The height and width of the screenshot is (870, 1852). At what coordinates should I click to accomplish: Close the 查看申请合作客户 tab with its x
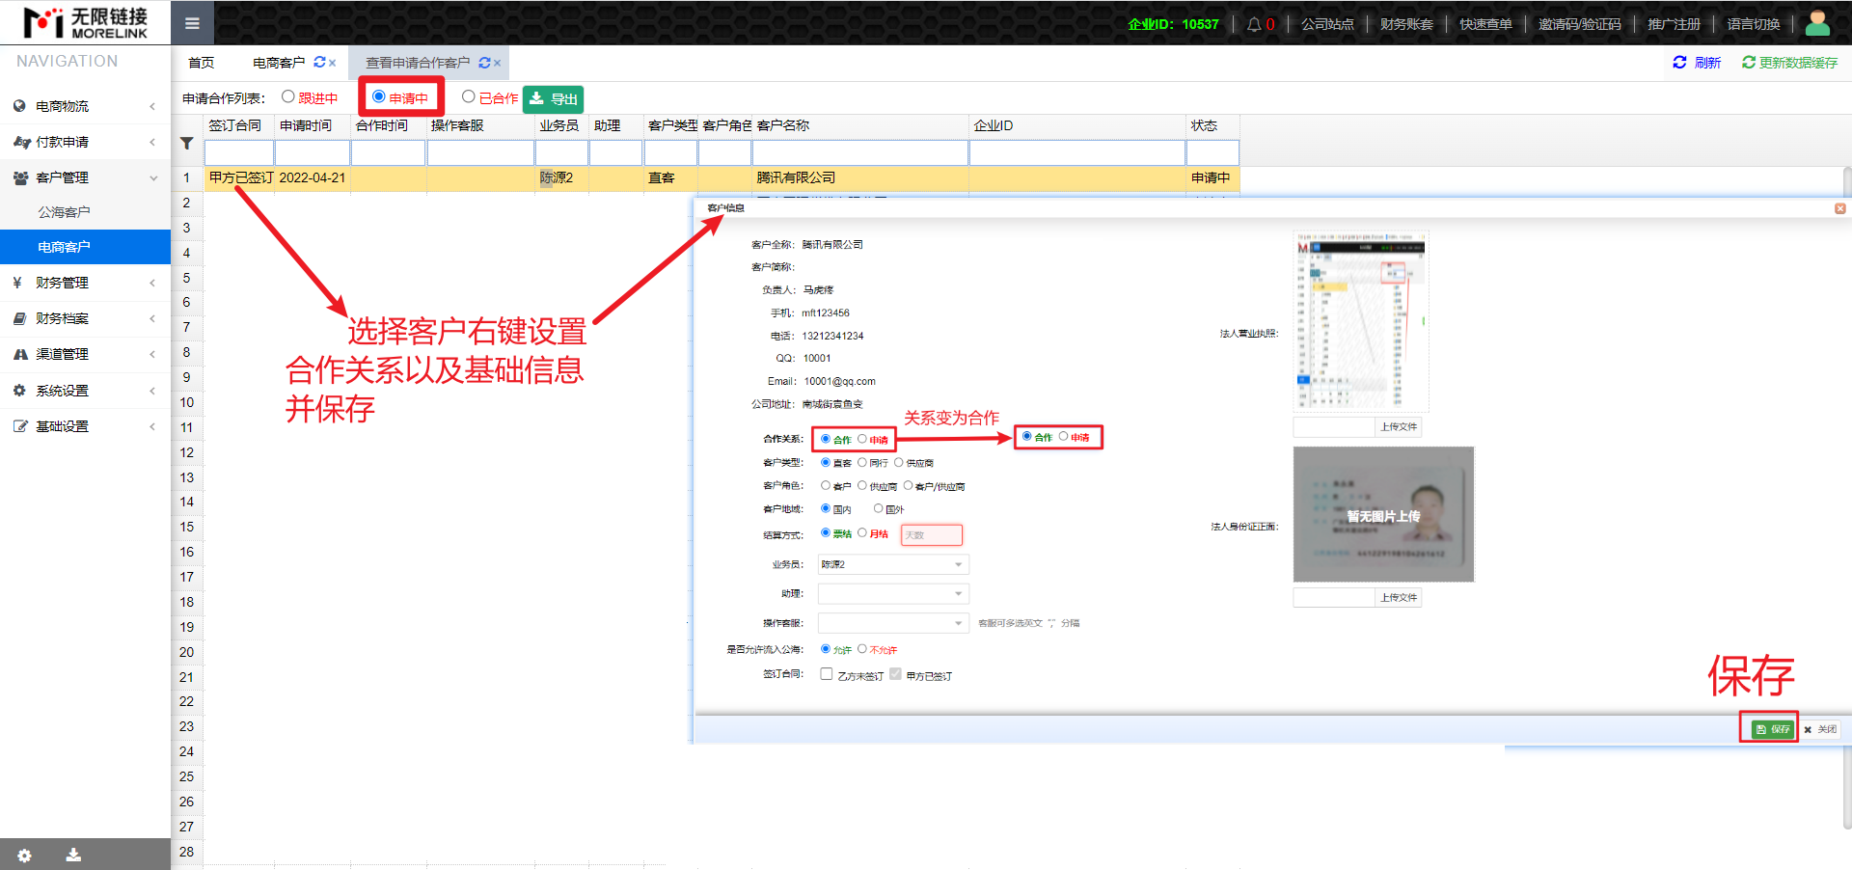(x=498, y=64)
